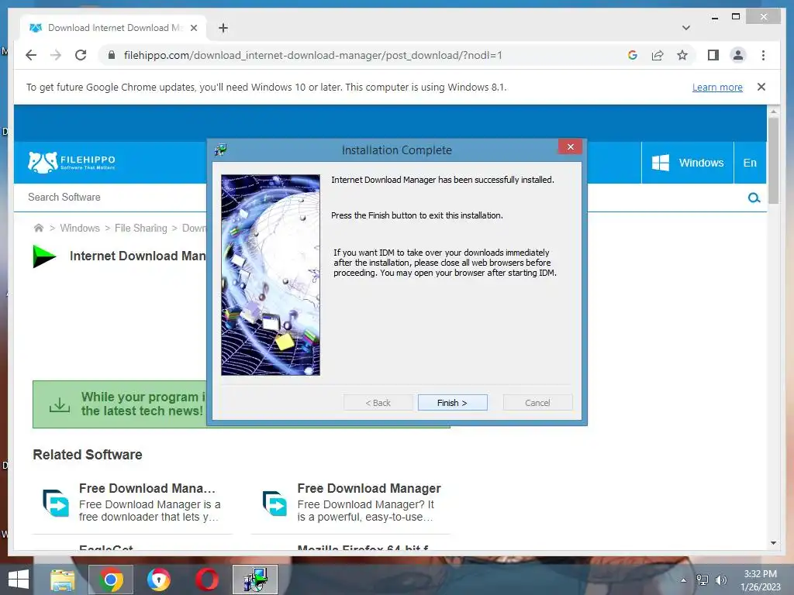This screenshot has width=794, height=595.
Task: Open the En language selector
Action: [x=750, y=163]
